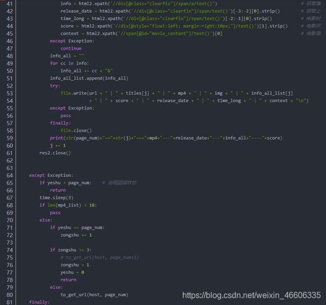The height and width of the screenshot is (305, 326).
Task: Click 'if zongshu >= 3:' on line 74
Action: [71, 250]
